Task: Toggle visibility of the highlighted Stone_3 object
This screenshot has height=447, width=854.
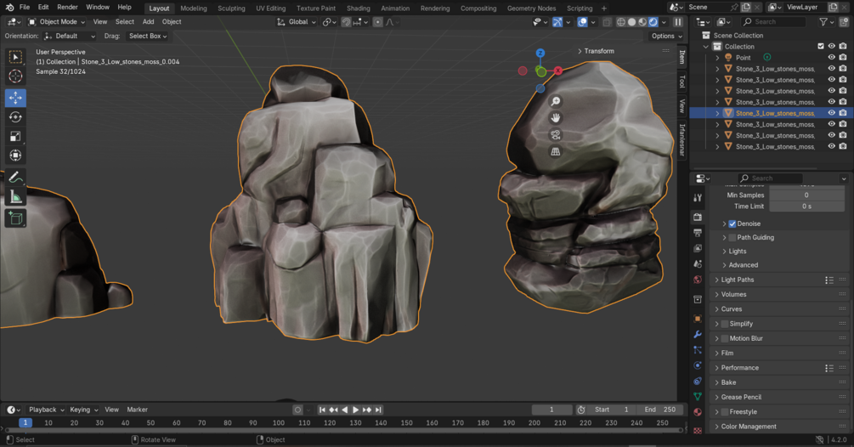Action: tap(832, 113)
